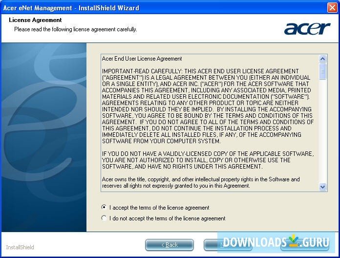Click the InstallShield label at the bottom left

click(20, 247)
